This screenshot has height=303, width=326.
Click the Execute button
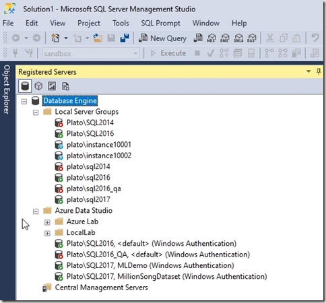(168, 53)
